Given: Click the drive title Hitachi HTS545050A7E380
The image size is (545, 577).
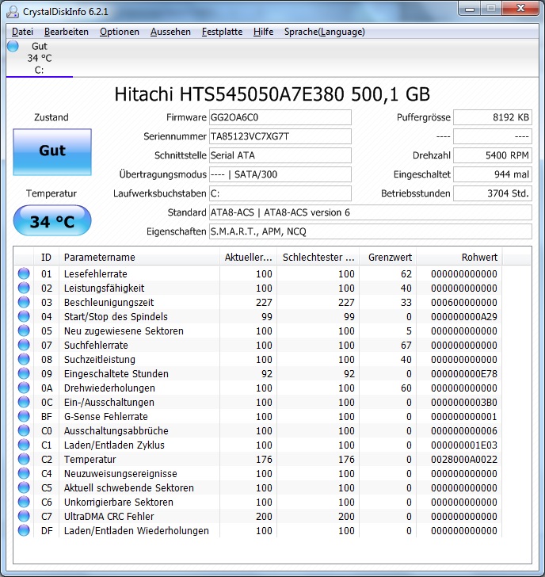Looking at the screenshot, I should coord(272,94).
